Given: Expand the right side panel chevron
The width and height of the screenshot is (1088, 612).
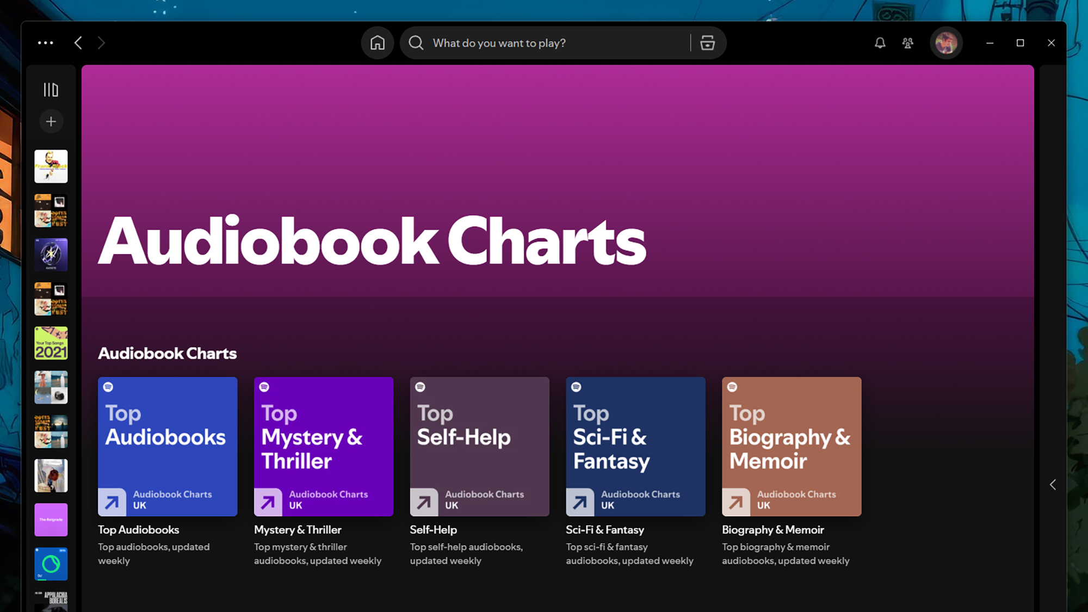Looking at the screenshot, I should (1053, 484).
